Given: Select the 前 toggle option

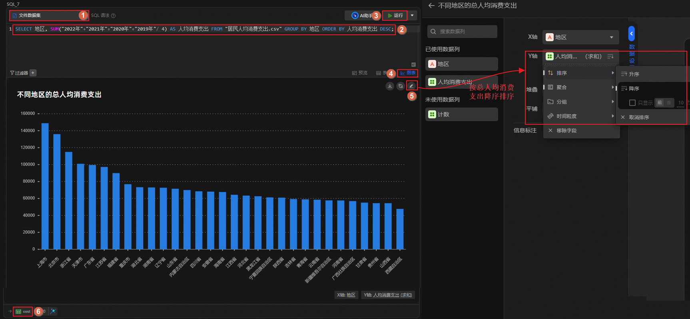Looking at the screenshot, I should [x=660, y=103].
